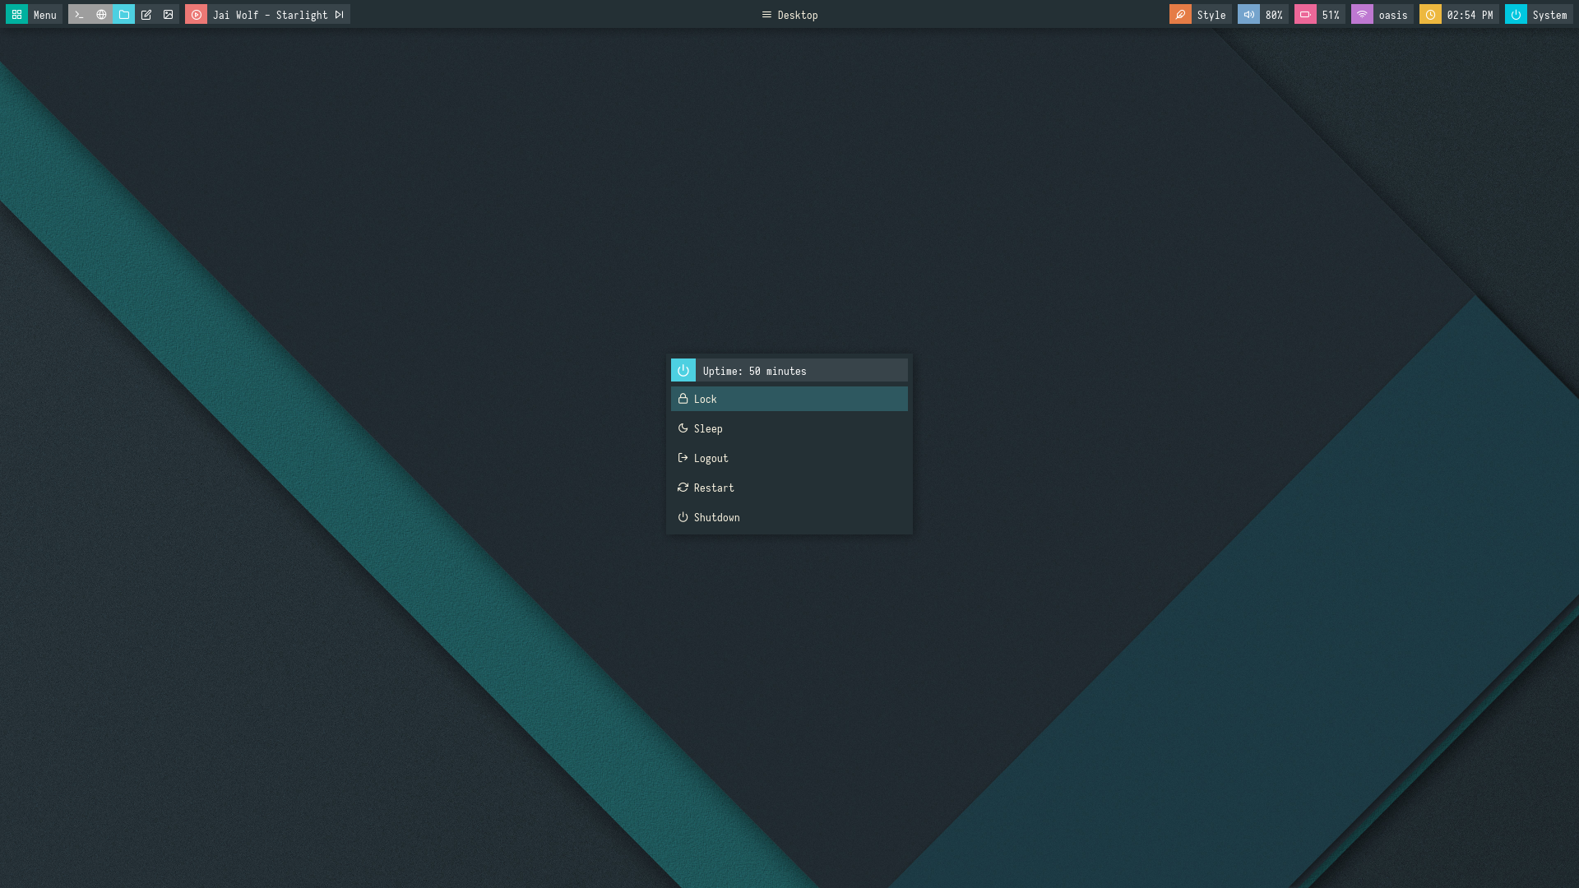Viewport: 1579px width, 888px height.
Task: Toggle music playback with the play icon
Action: [196, 15]
